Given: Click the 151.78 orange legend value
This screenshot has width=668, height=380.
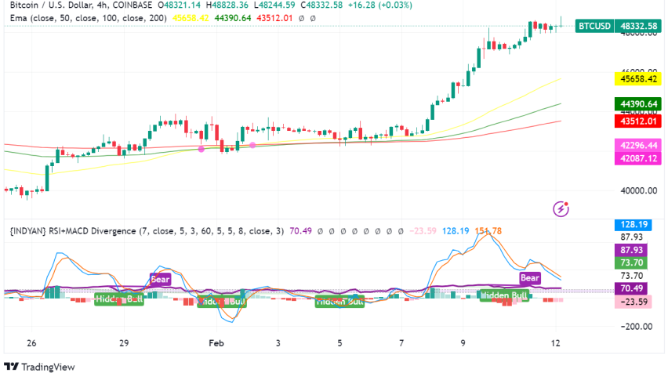Looking at the screenshot, I should pyautogui.click(x=488, y=231).
